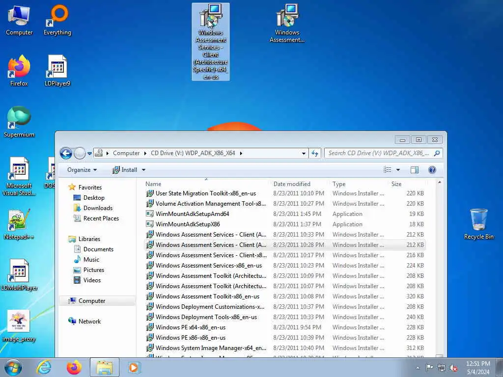Select the image_proxy desktop file
The height and width of the screenshot is (377, 503).
click(x=19, y=326)
